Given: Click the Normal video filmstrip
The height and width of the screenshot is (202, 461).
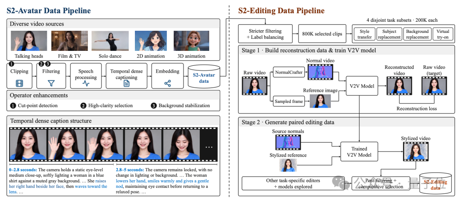Looking at the screenshot, I should pos(320,72).
